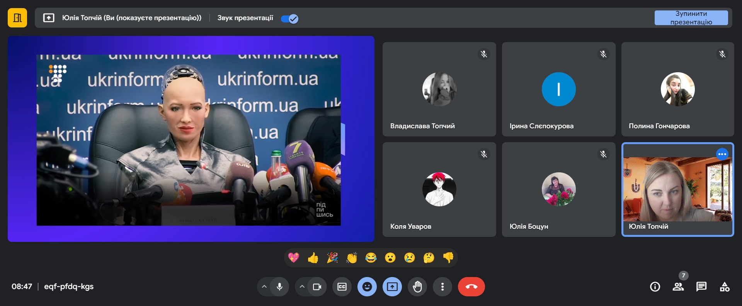Click the Зупинити презентацію button
Screen dimensions: 742x306
point(691,18)
